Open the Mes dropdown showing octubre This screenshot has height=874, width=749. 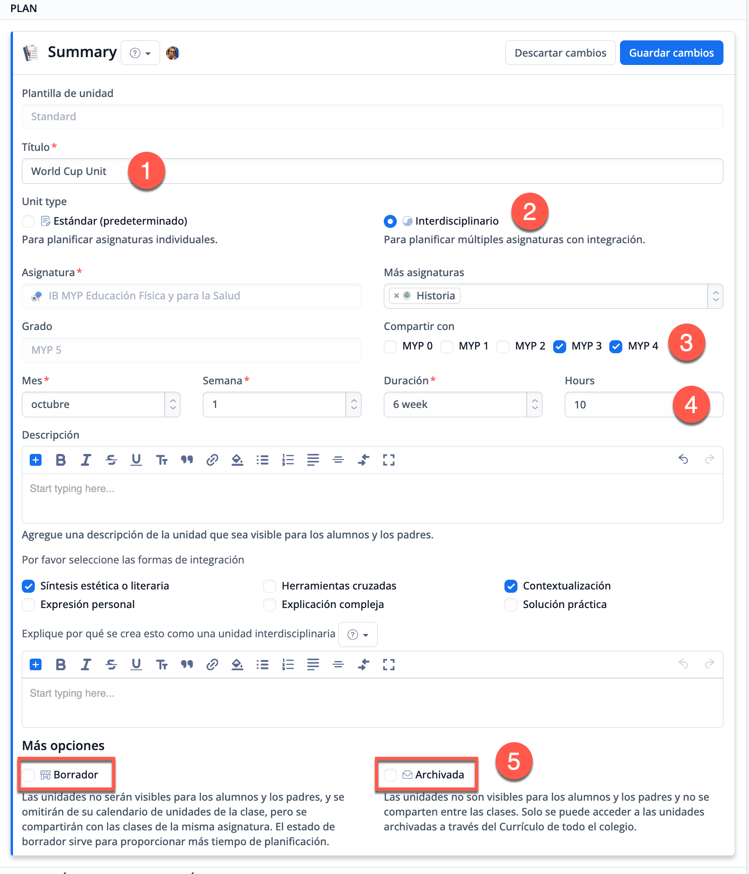pos(101,405)
